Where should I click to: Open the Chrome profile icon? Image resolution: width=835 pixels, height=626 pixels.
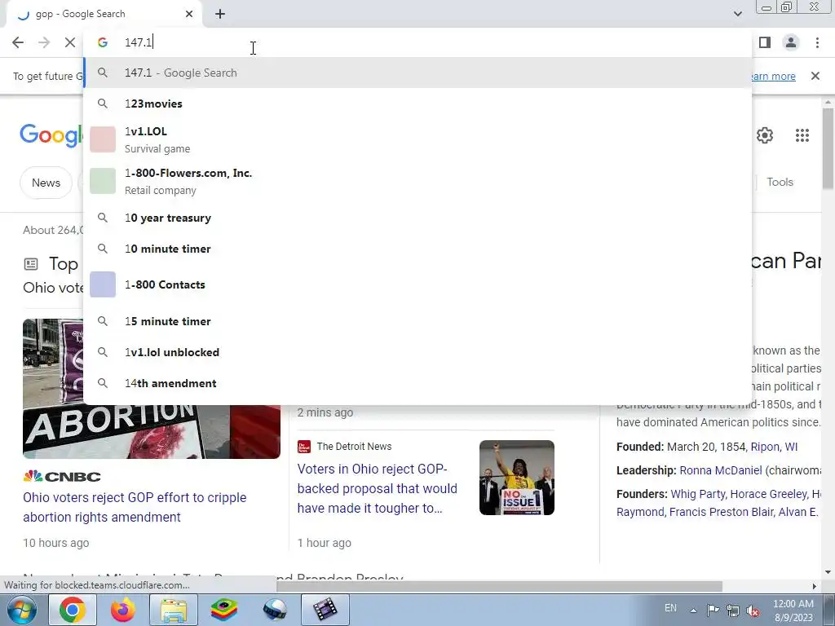(x=791, y=42)
